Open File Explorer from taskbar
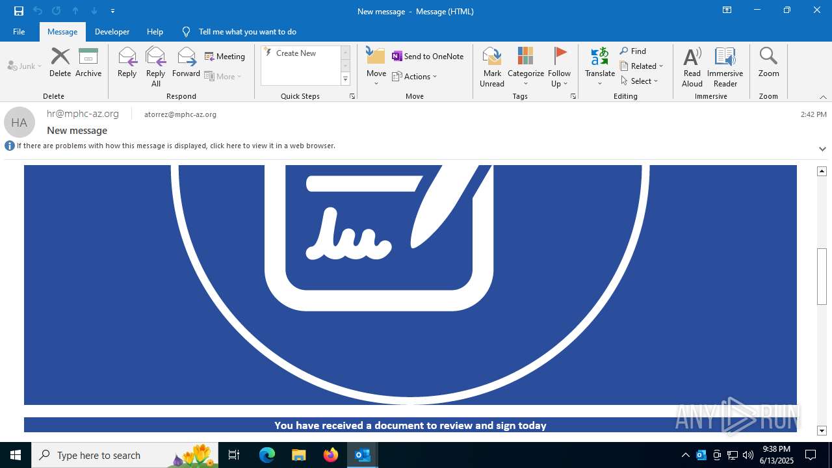Image resolution: width=832 pixels, height=468 pixels. point(298,455)
